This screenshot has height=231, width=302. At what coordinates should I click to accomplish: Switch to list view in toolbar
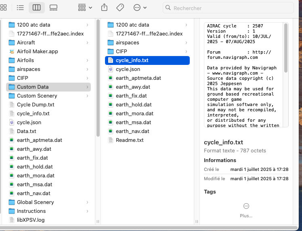coord(21,8)
